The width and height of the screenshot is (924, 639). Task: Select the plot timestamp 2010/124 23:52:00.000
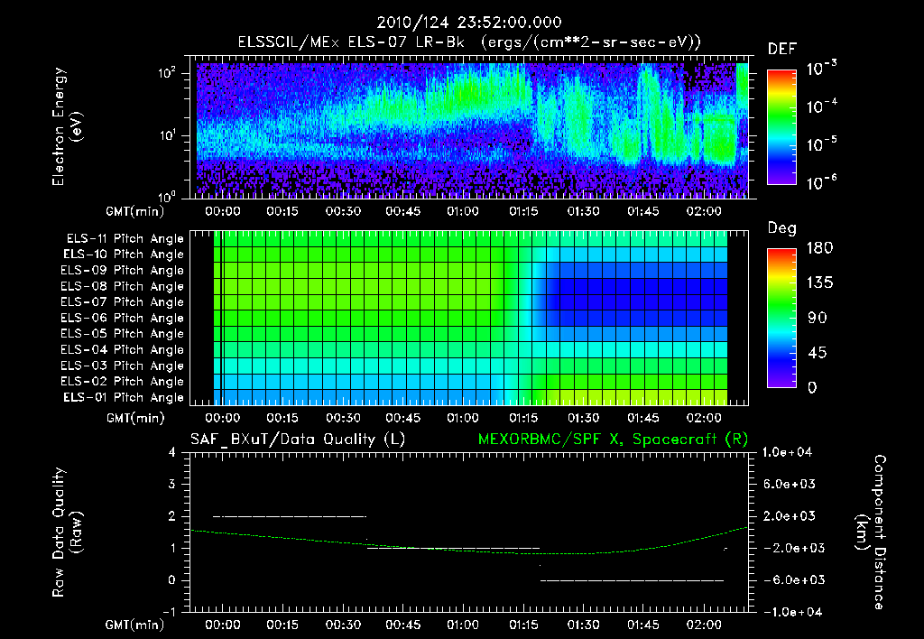tap(469, 23)
